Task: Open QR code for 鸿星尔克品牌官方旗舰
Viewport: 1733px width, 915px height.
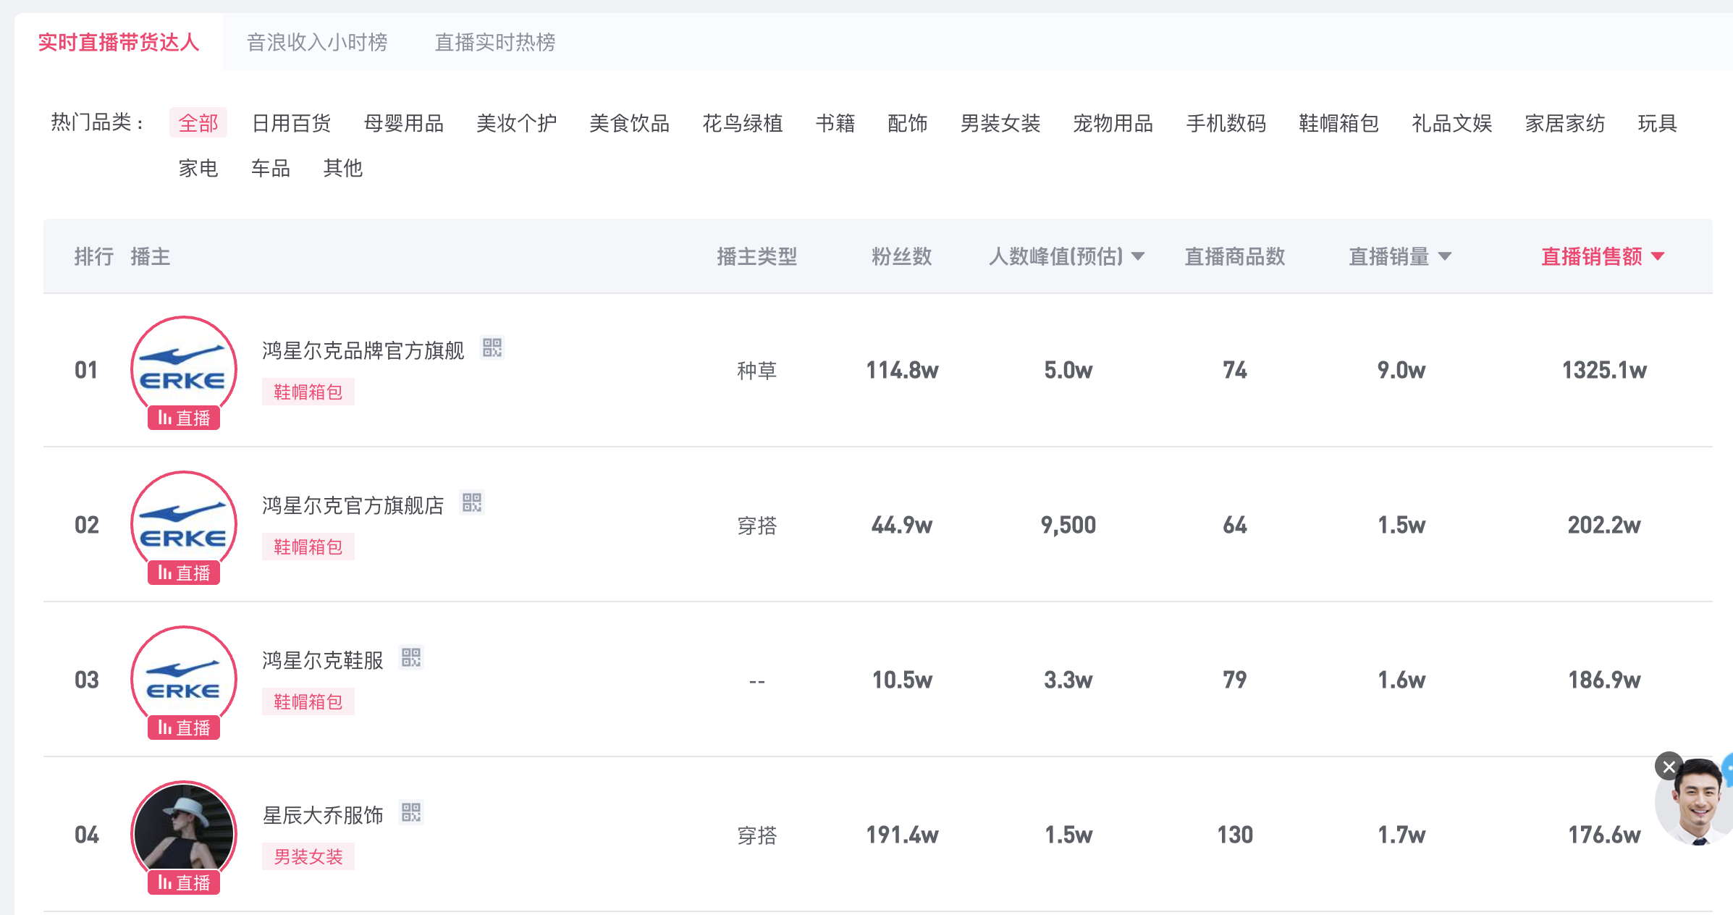Action: pyautogui.click(x=492, y=348)
